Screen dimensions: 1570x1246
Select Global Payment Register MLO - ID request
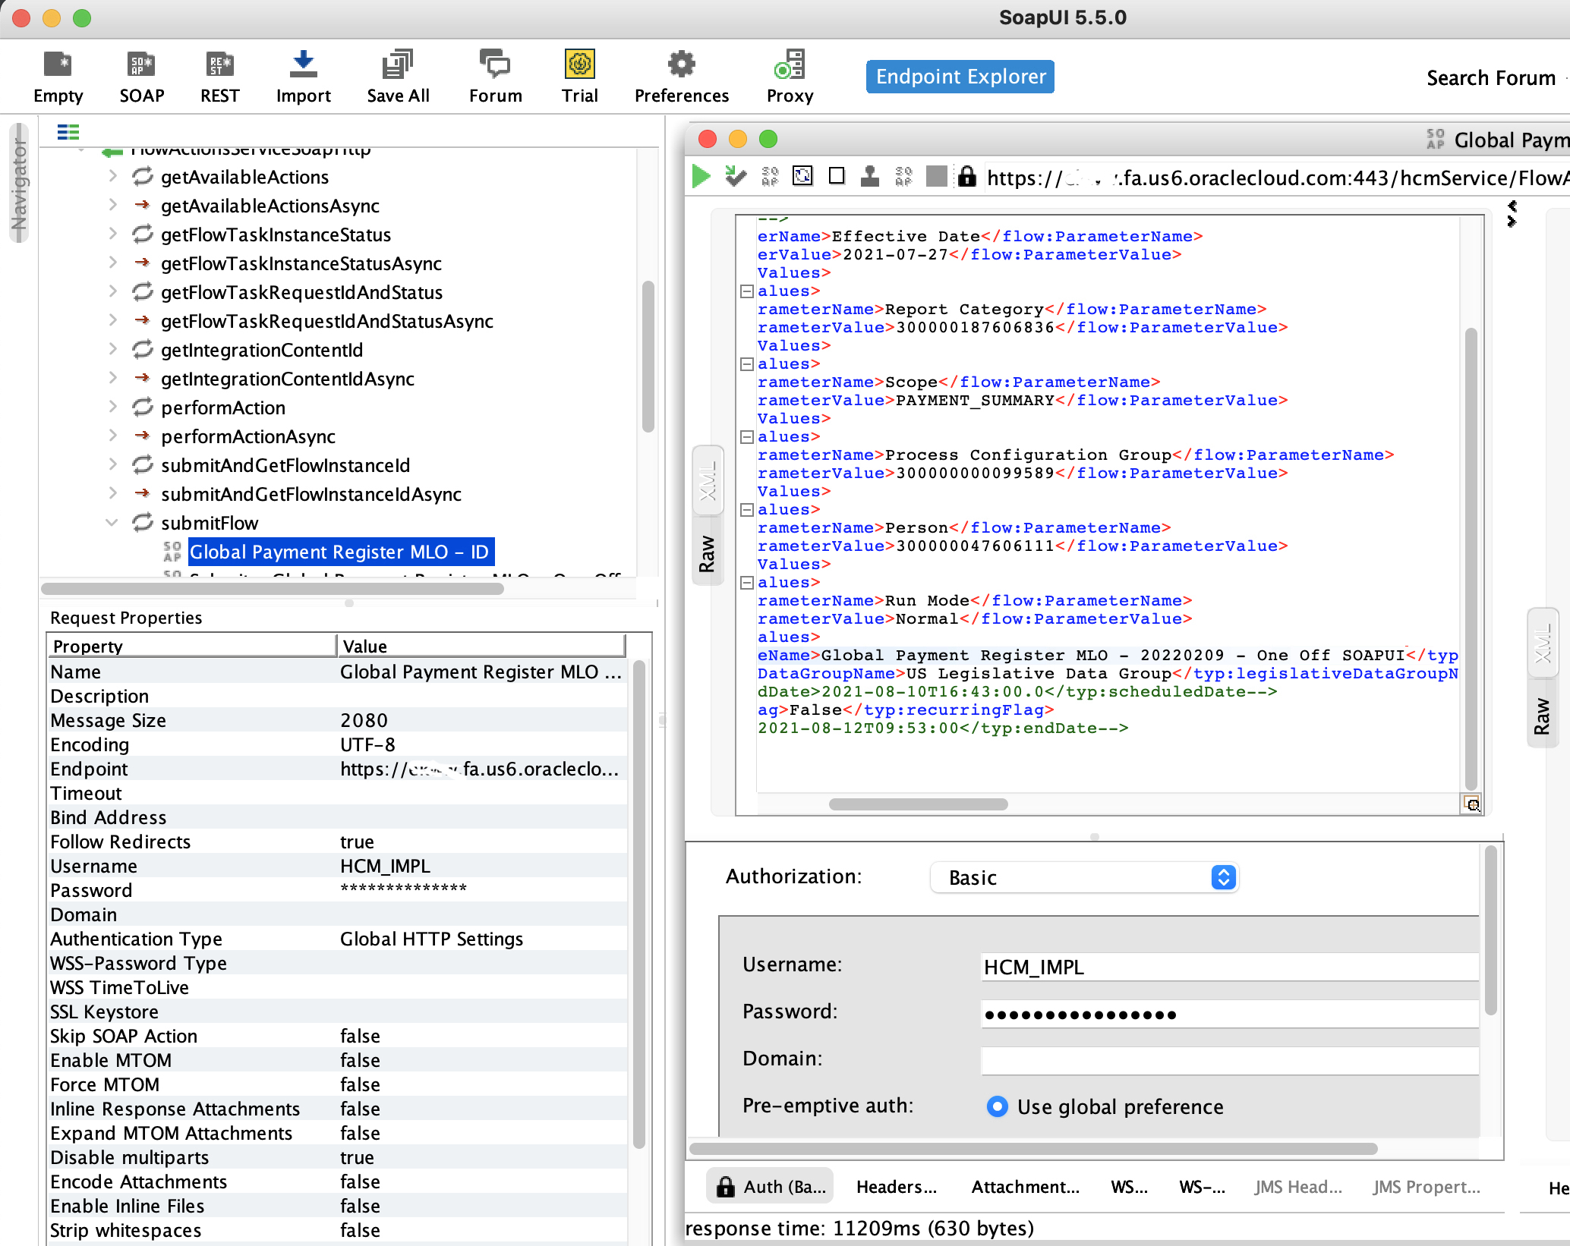tap(339, 552)
